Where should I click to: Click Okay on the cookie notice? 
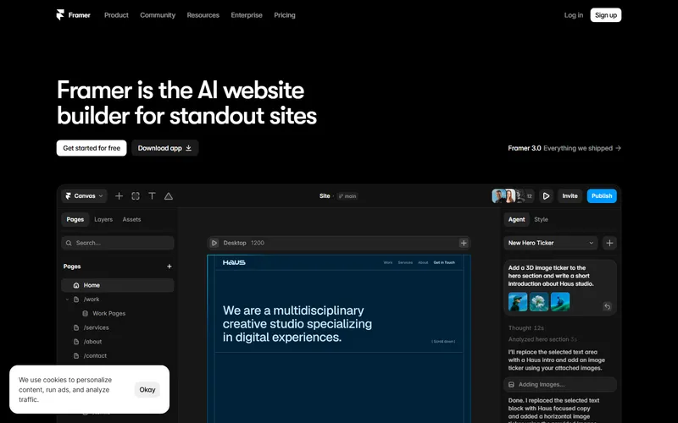click(x=147, y=390)
